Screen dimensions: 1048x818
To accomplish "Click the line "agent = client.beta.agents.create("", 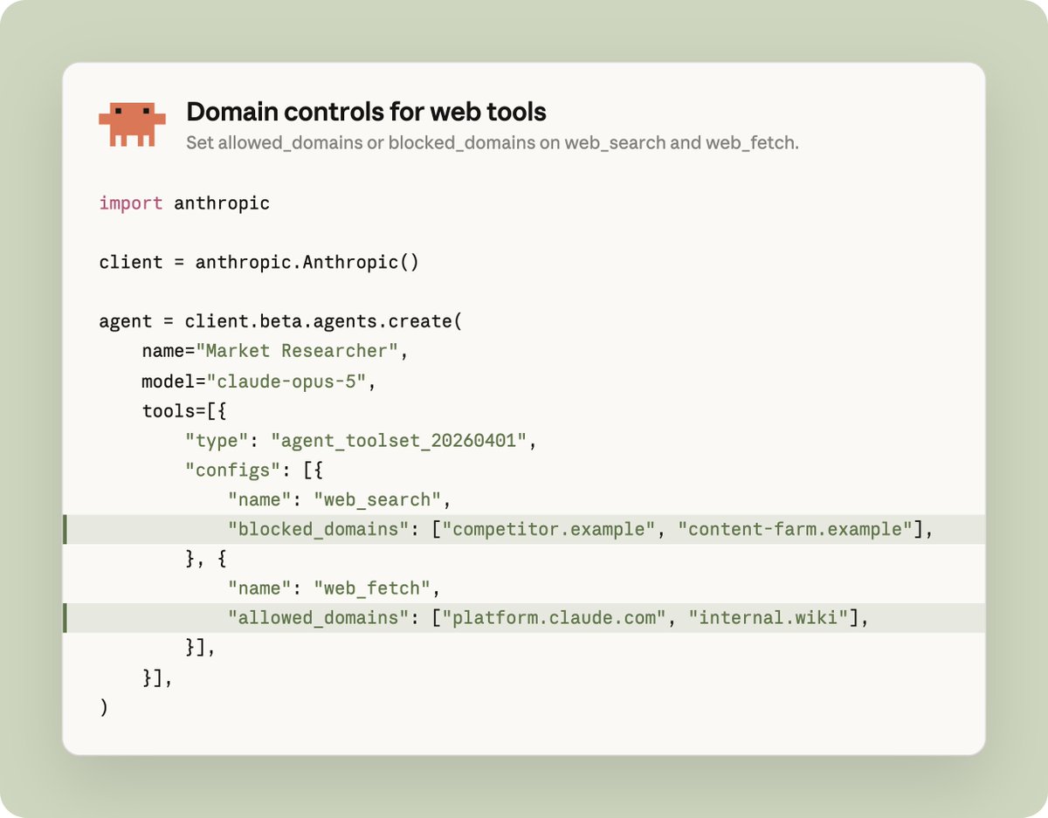I will 280,321.
